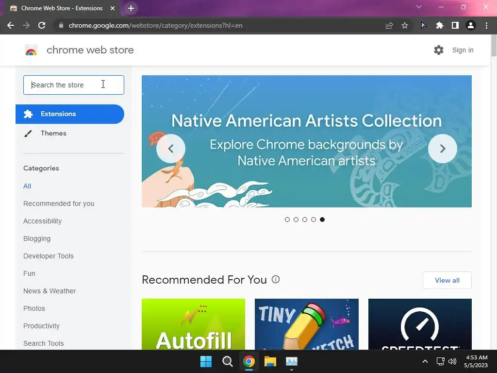Close the Chrome Web Store tab
This screenshot has height=373, width=497.
(x=113, y=8)
